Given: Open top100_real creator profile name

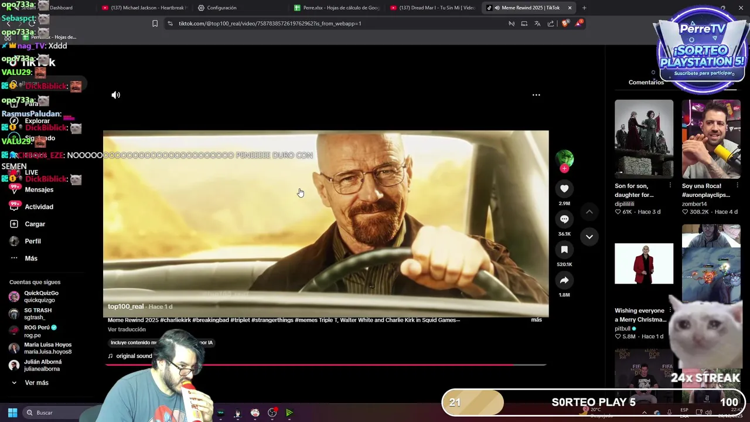Looking at the screenshot, I should tap(125, 307).
